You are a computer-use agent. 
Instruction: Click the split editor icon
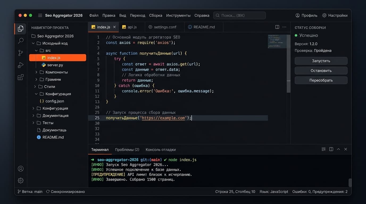[277, 27]
